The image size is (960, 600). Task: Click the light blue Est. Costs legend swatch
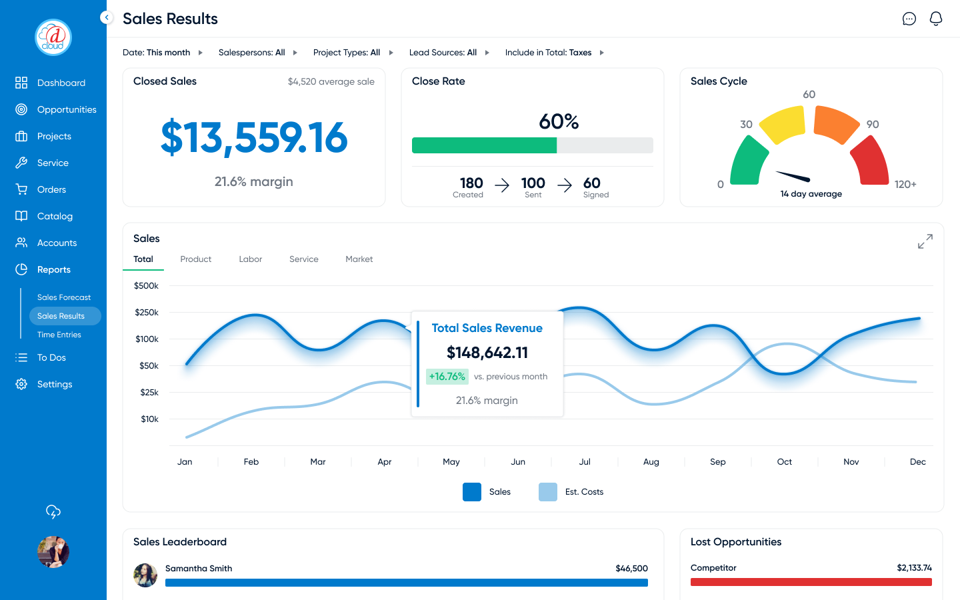click(x=548, y=492)
